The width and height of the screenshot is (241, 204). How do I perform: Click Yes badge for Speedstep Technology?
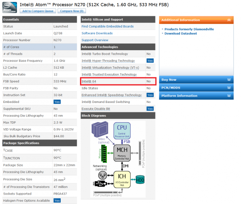150,95
